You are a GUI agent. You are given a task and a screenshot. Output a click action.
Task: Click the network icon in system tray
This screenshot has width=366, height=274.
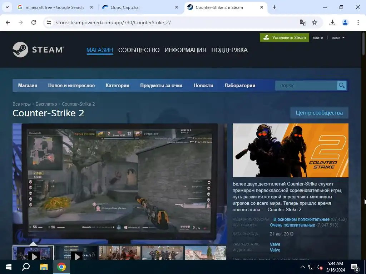click(311, 267)
